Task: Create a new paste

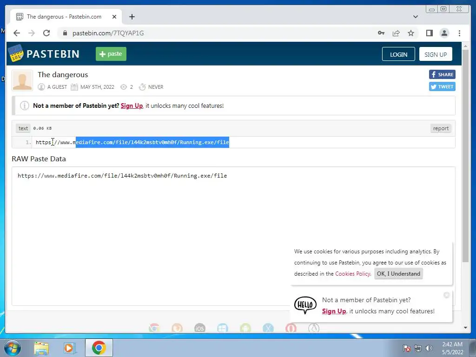Action: pos(111,54)
